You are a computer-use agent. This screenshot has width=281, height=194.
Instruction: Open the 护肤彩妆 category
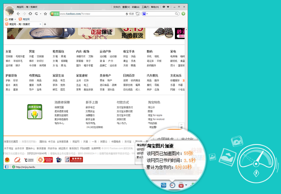(11, 75)
